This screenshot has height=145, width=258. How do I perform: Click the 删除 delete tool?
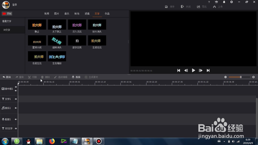tap(45, 77)
